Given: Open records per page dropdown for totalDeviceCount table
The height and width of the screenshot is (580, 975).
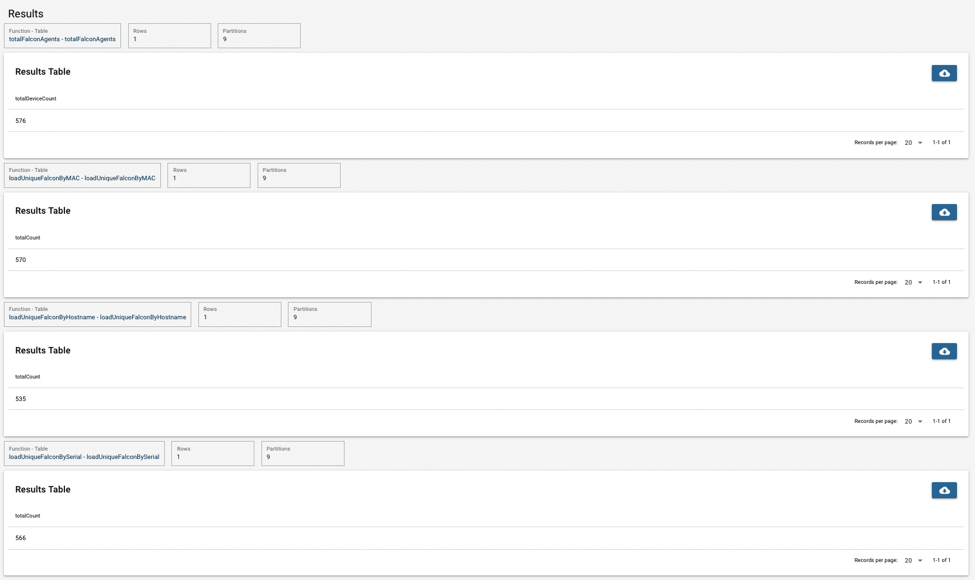Looking at the screenshot, I should [x=913, y=143].
